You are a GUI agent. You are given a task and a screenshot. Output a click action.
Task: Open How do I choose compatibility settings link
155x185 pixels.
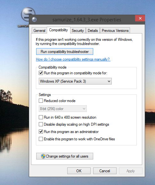click(73, 59)
